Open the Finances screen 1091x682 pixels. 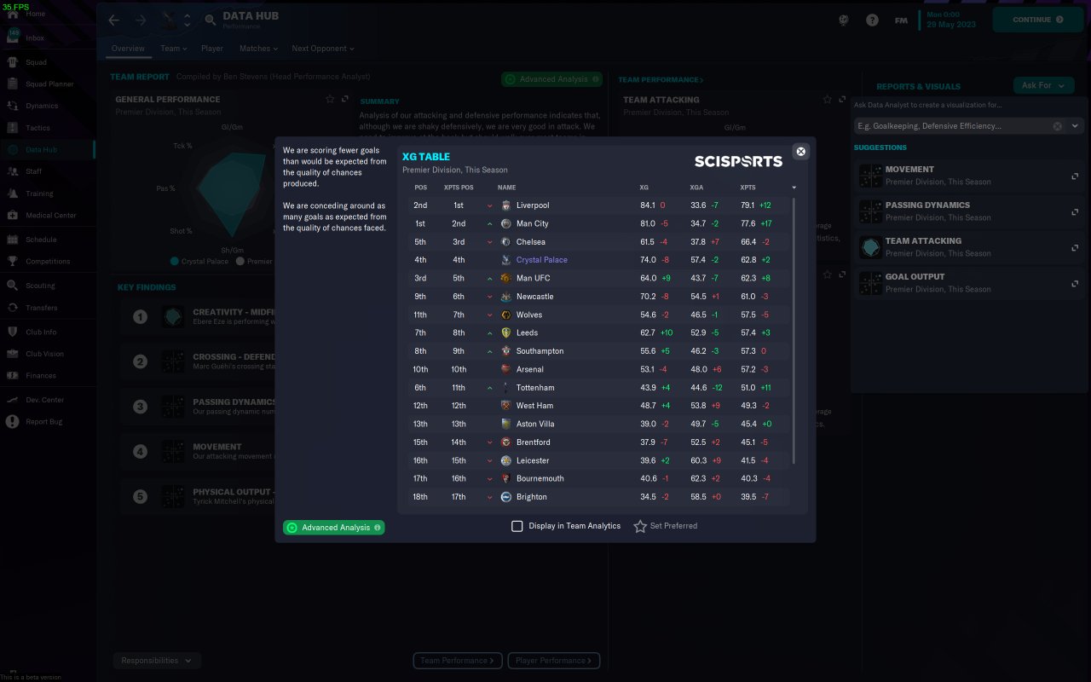pos(40,376)
